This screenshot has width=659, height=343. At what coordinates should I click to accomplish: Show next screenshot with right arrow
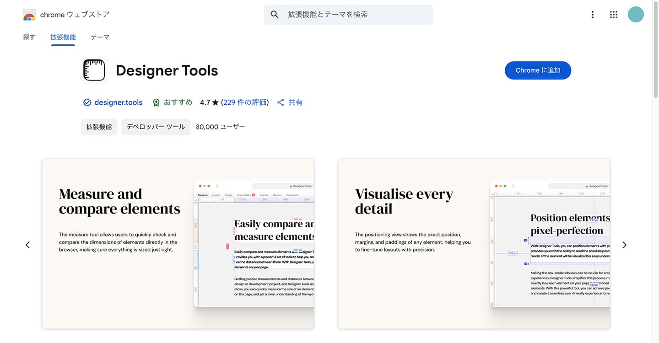click(624, 245)
